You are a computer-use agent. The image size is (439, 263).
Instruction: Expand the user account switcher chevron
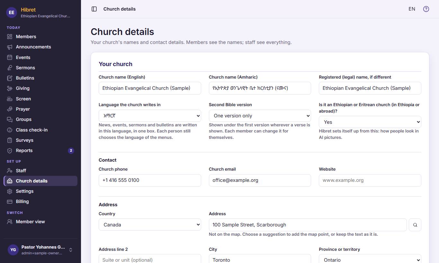coord(71,250)
